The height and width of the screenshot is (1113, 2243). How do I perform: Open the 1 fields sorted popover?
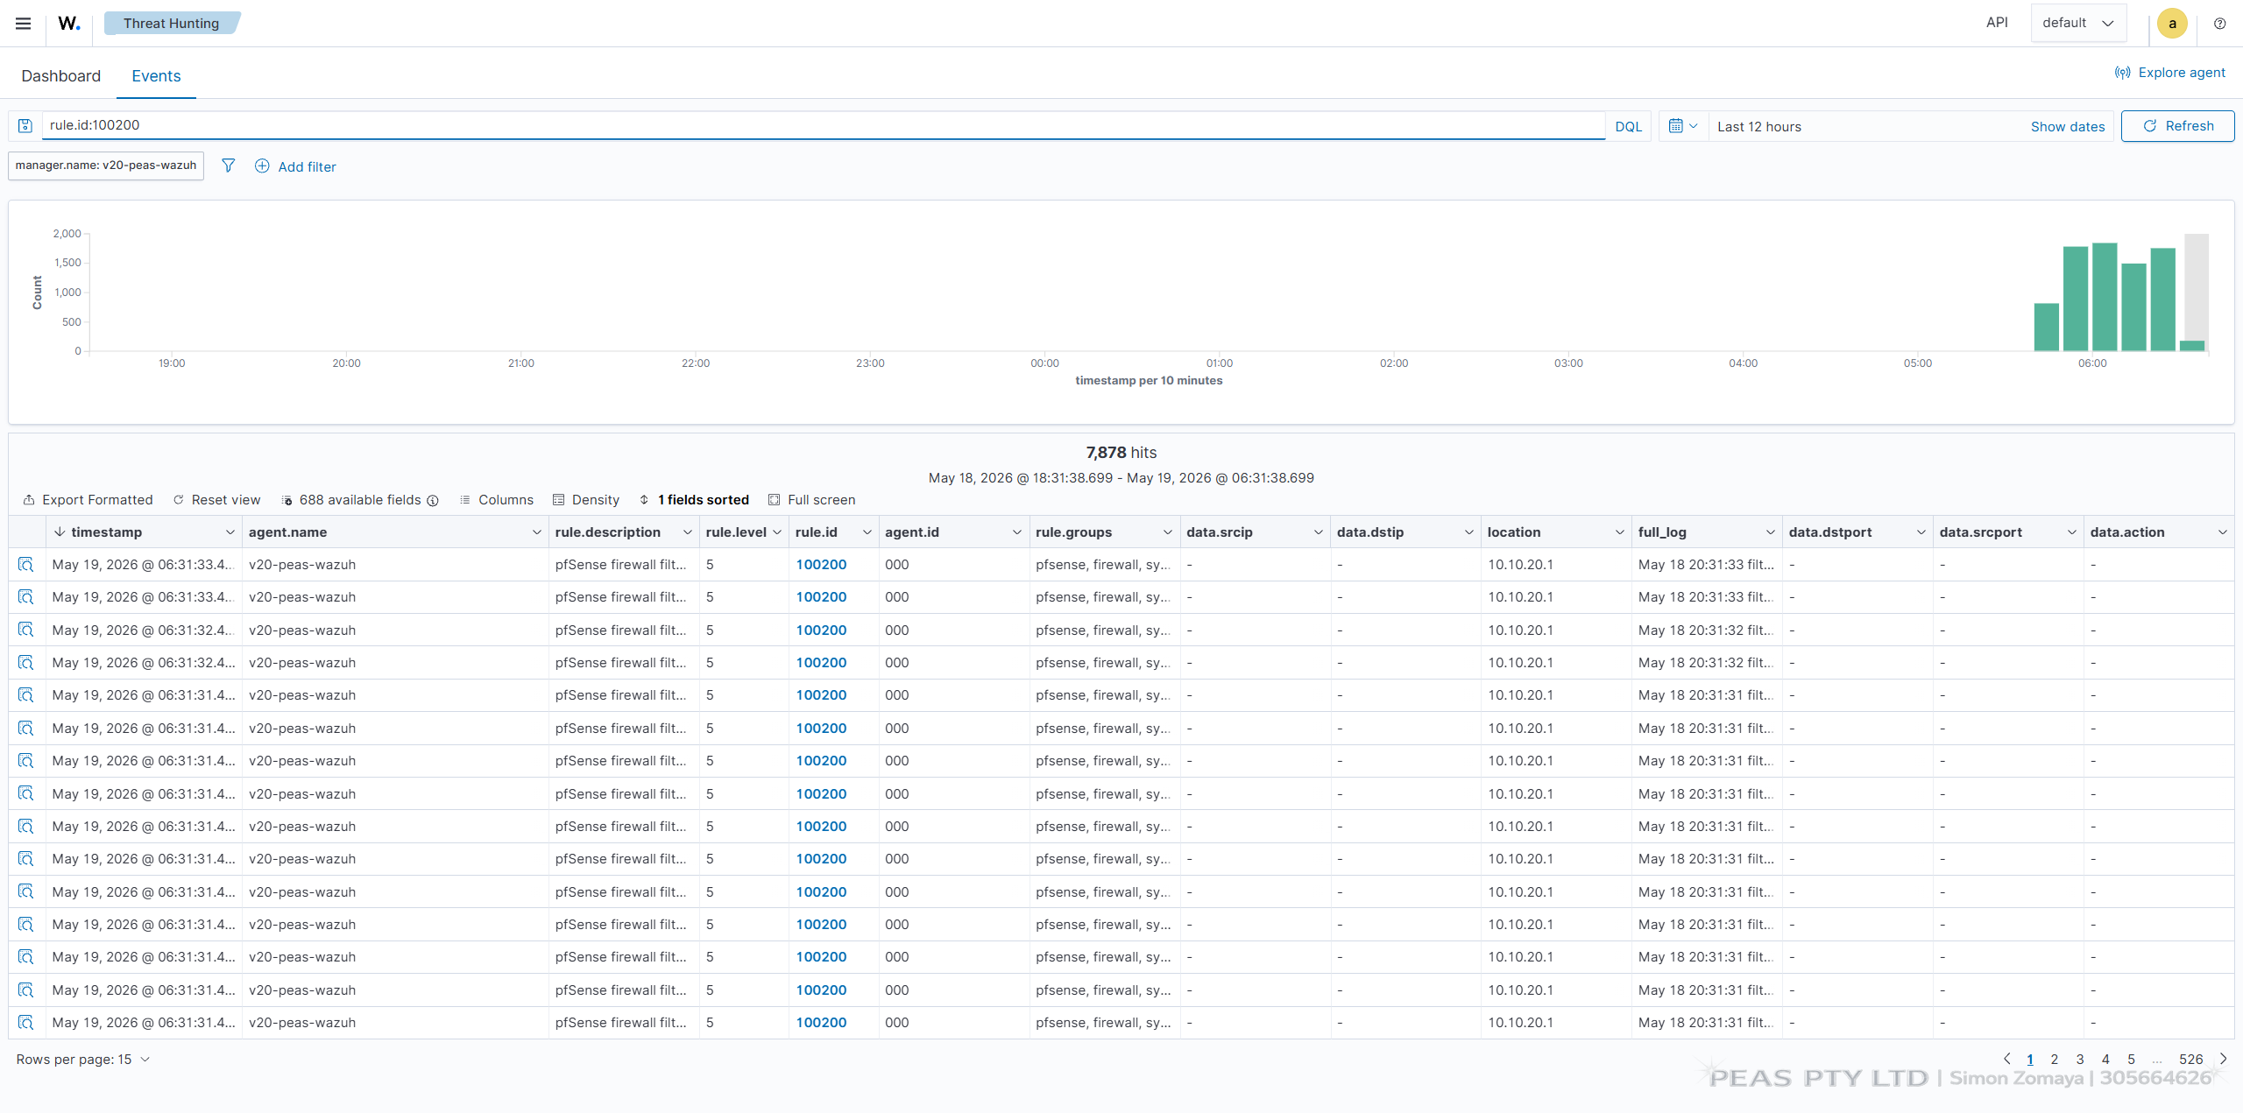pos(694,500)
